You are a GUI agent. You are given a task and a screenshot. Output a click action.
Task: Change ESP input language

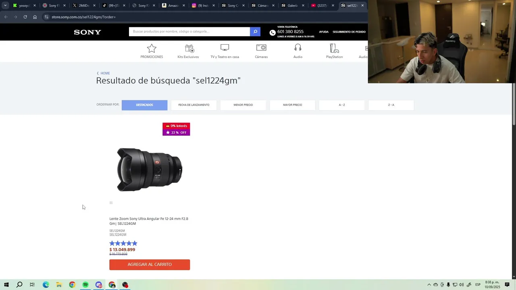(x=478, y=285)
